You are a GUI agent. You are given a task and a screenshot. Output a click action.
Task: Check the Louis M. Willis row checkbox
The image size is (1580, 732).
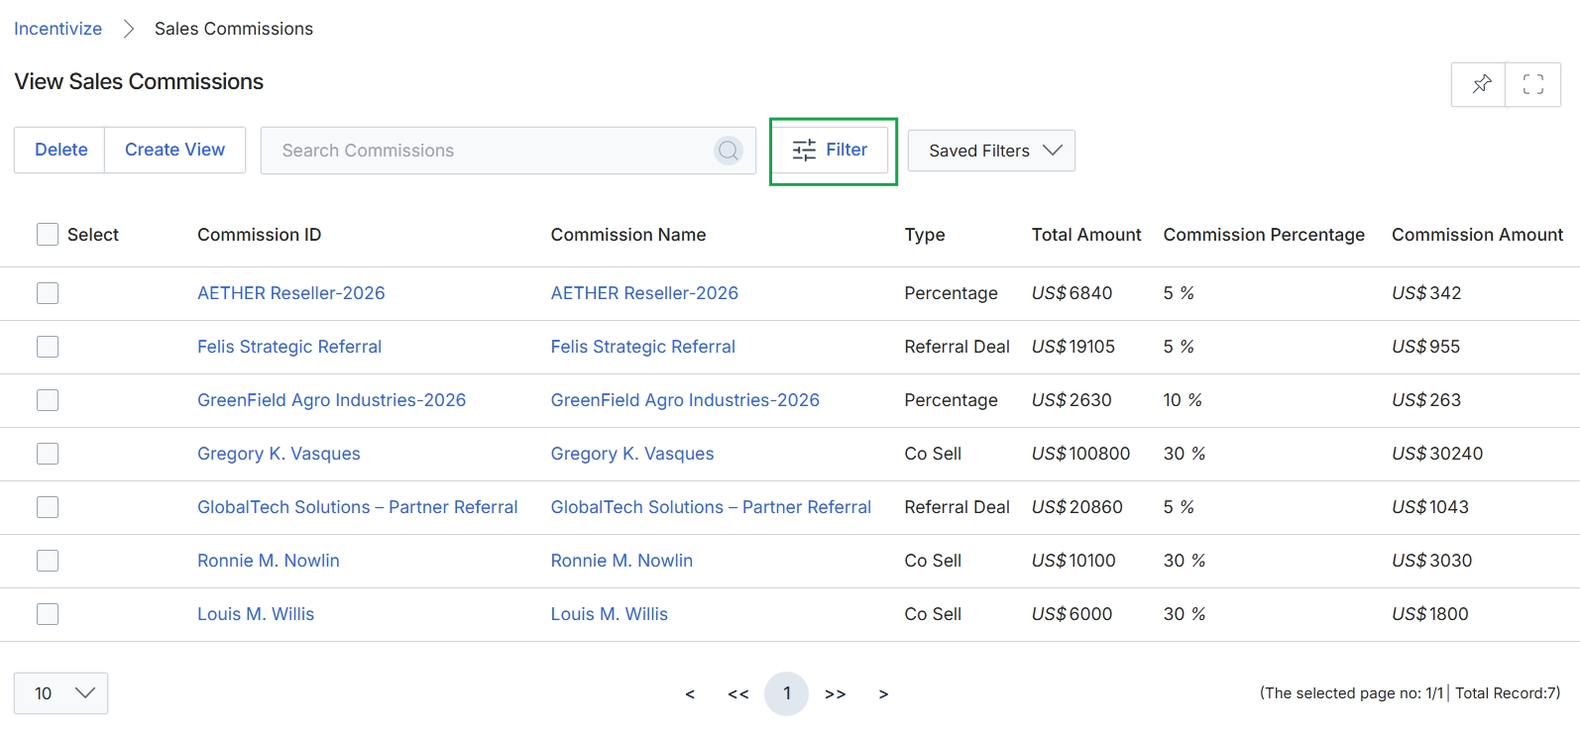tap(48, 614)
